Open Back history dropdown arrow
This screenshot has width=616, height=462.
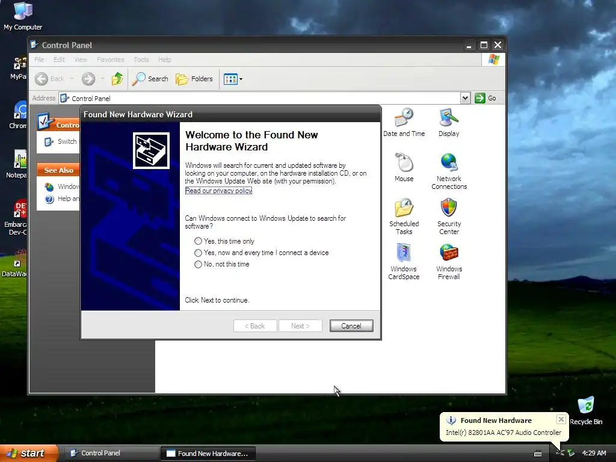(72, 79)
